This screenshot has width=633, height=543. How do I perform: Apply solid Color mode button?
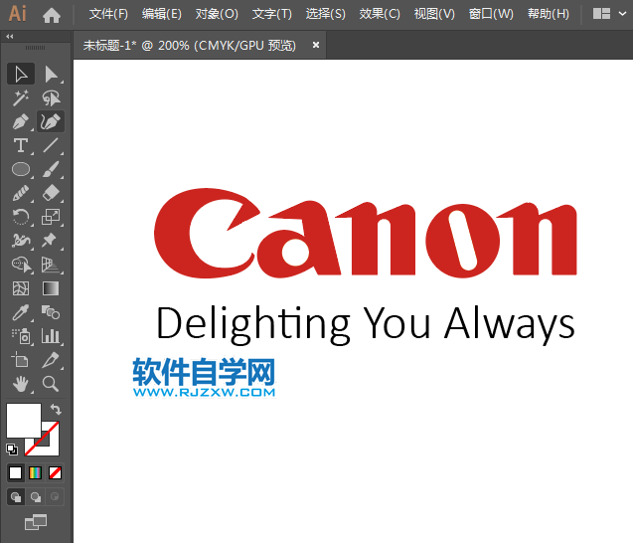coord(15,472)
